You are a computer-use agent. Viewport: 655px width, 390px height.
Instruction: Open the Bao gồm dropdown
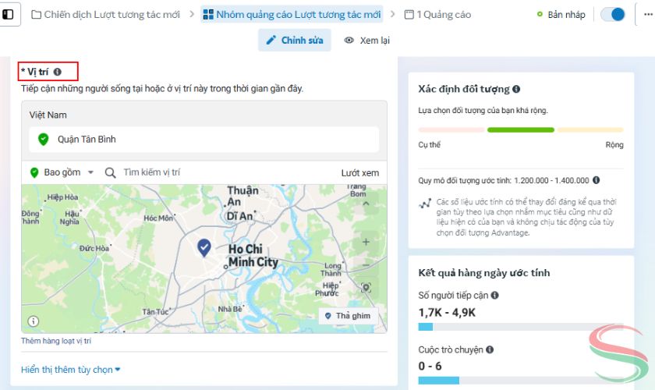pos(62,172)
